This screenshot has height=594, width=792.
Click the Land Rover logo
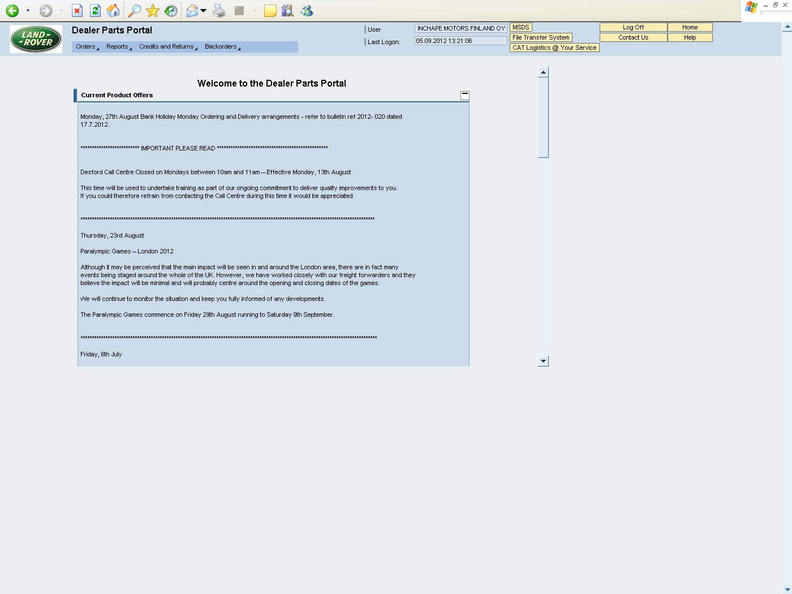point(36,39)
